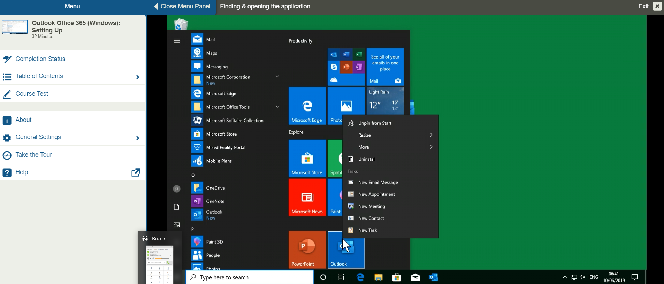Click Close Menu Panel button
Screen dimensions: 664x284
coord(182,6)
